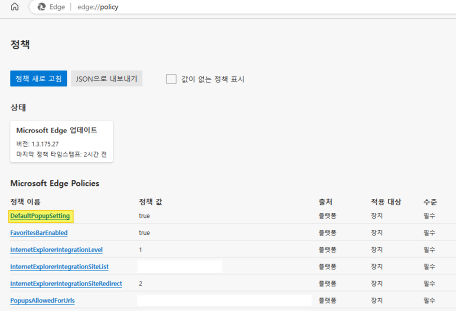Click the '정책 새로 고침' button
Image resolution: width=456 pixels, height=311 pixels.
coord(38,78)
